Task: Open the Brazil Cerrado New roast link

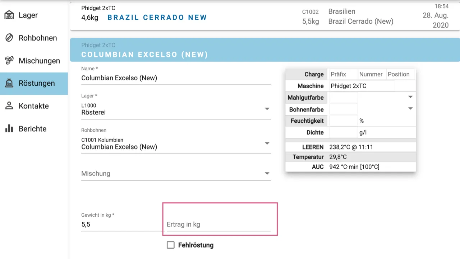Action: 157,17
